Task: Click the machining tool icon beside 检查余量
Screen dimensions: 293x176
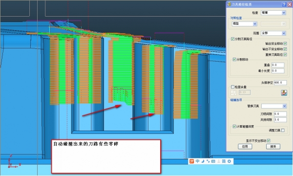Action: pyautogui.click(x=284, y=92)
